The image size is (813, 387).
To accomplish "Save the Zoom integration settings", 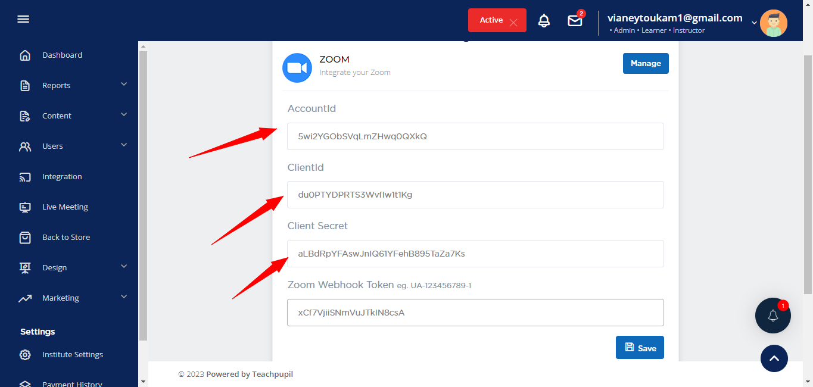I will (640, 348).
